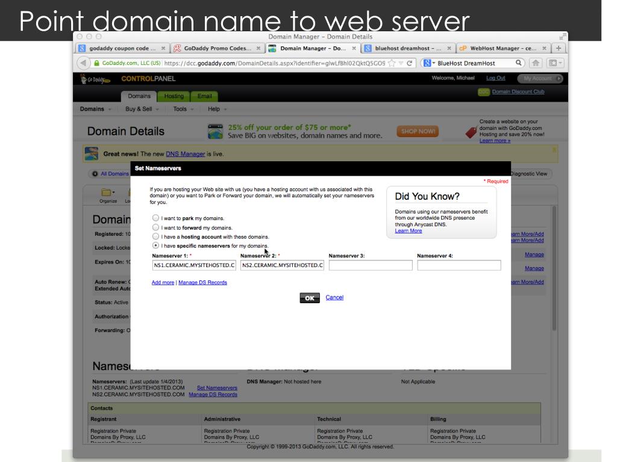Confirm nameservers with OK button

(310, 298)
